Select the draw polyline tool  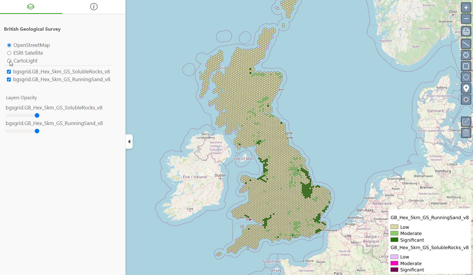click(x=466, y=44)
